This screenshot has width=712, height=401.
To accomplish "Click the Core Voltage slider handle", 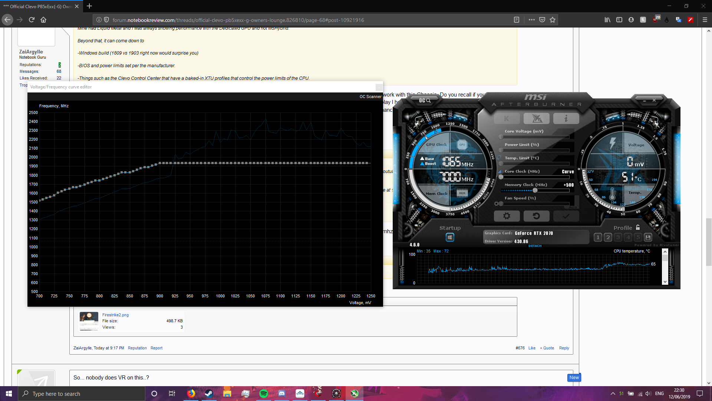I will click(x=501, y=137).
